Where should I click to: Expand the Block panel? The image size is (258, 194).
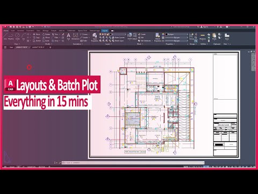click(x=140, y=44)
